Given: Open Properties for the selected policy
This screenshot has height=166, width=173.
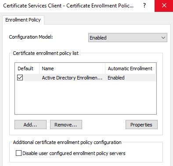Looking at the screenshot, I should (x=141, y=125).
